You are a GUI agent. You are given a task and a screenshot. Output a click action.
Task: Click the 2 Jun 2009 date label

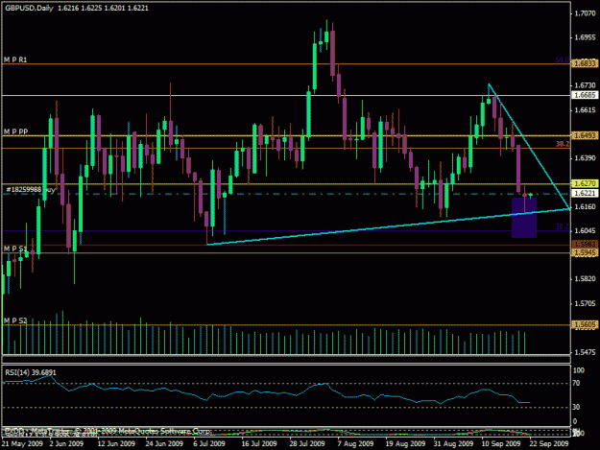point(66,444)
